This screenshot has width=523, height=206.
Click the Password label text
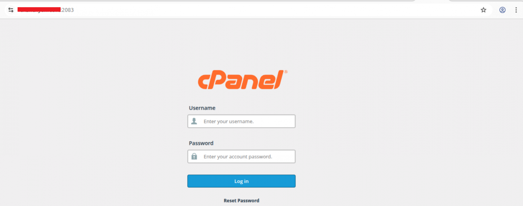coord(201,143)
